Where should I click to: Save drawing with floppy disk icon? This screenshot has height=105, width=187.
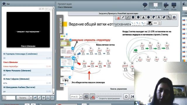[174, 17]
